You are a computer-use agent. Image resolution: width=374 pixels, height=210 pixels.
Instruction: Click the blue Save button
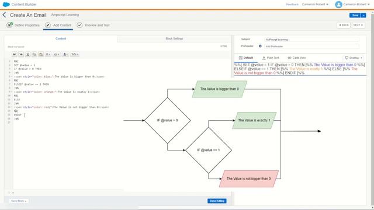tap(355, 15)
